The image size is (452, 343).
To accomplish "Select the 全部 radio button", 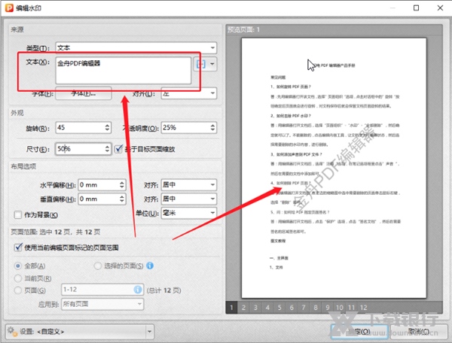I will click(18, 266).
